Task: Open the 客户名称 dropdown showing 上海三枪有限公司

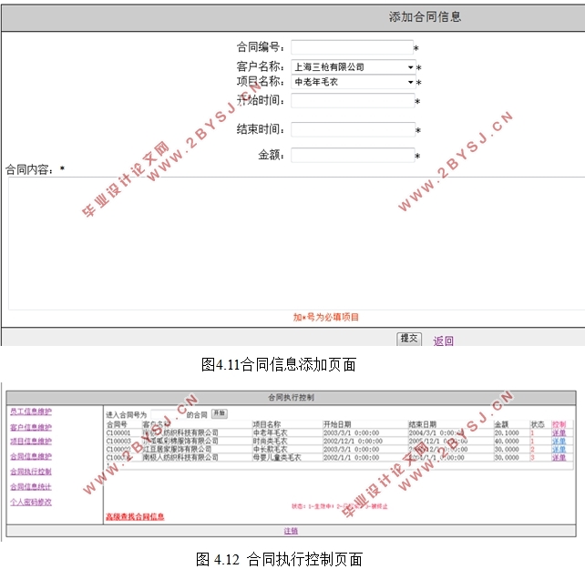Action: coord(353,67)
